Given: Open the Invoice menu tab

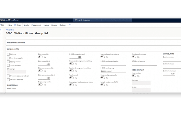Looking at the screenshot, I should pos(46,25).
